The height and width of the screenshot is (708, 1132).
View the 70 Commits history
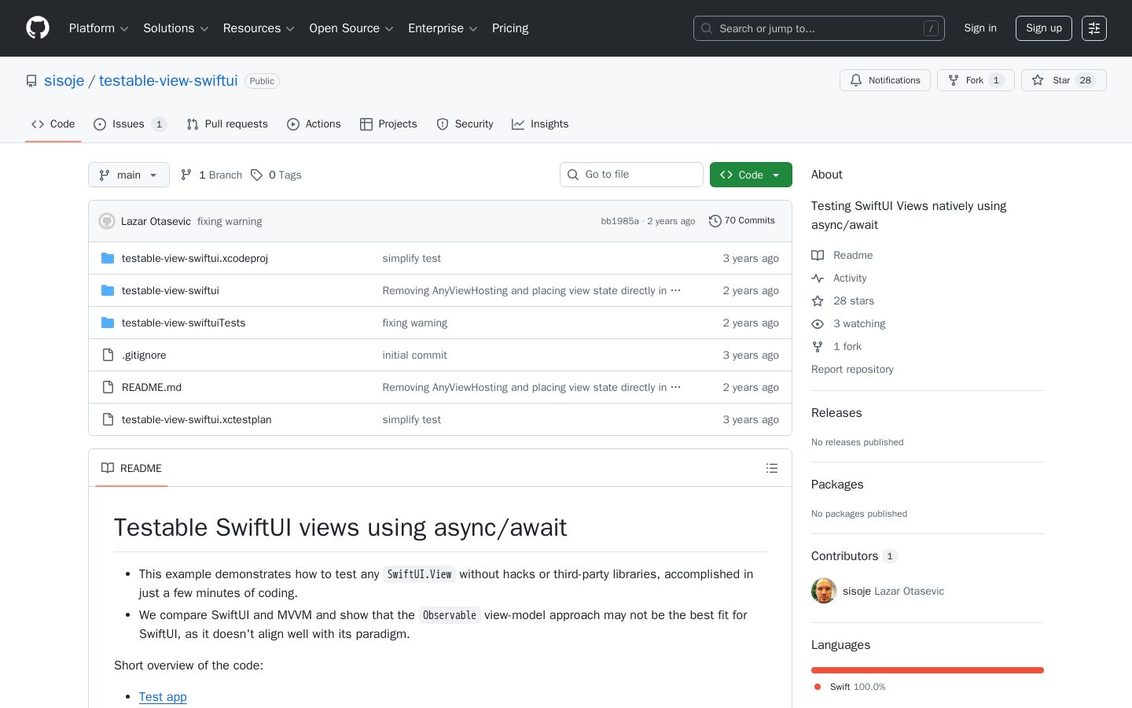pos(742,221)
